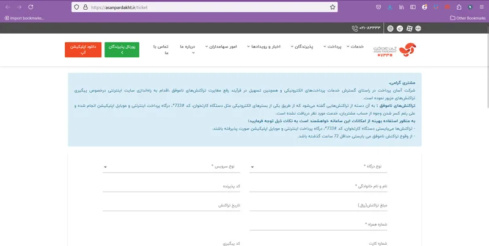489x246 pixels.
Task: Open the shield tracking protection icon
Action: (77, 7)
